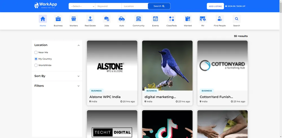Click '20 hrs ago' on Alstone card
Screen dimensions: 282x138
(127, 102)
